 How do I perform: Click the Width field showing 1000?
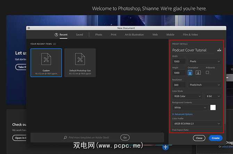coord(179,61)
